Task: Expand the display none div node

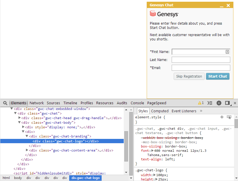Action: [23, 127]
